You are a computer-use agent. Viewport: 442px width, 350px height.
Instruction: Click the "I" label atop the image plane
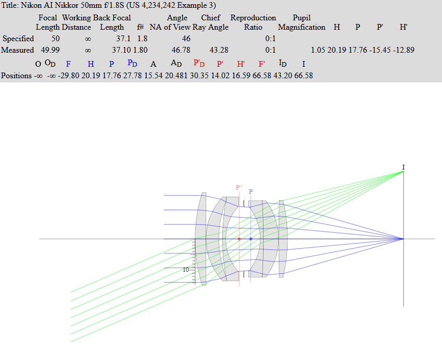(403, 167)
